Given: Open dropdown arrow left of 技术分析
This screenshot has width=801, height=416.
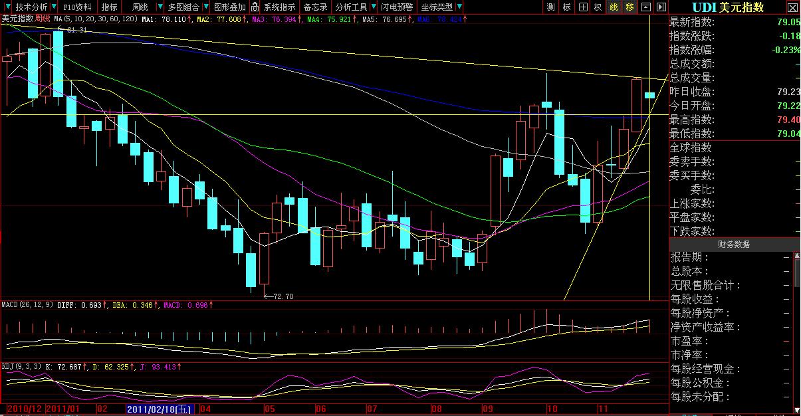Looking at the screenshot, I should coord(7,7).
